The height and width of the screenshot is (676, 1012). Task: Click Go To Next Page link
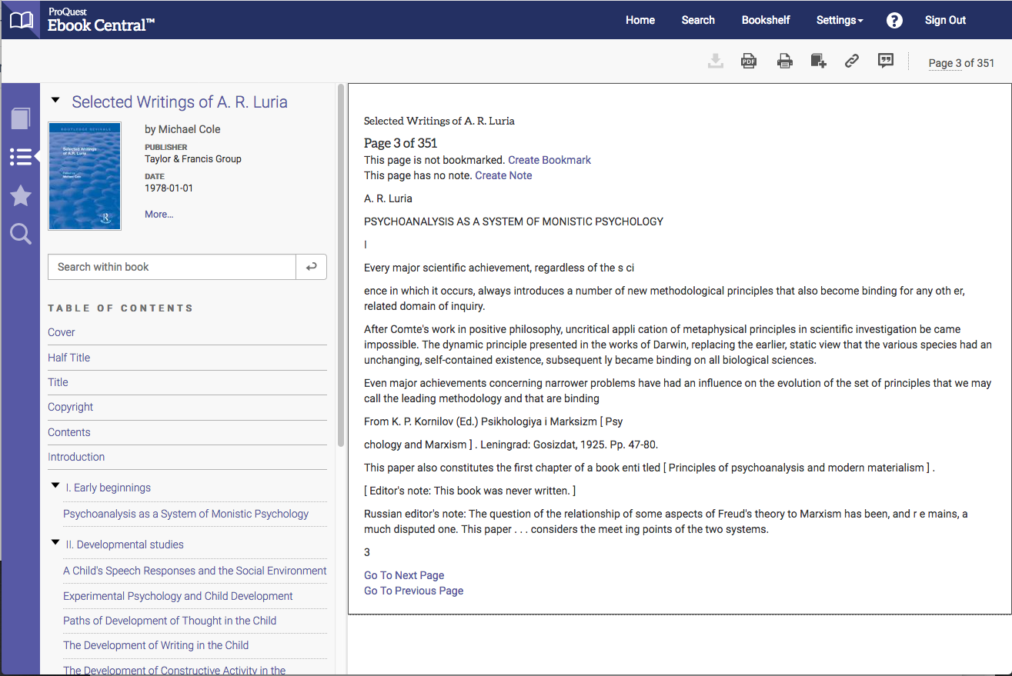[404, 575]
